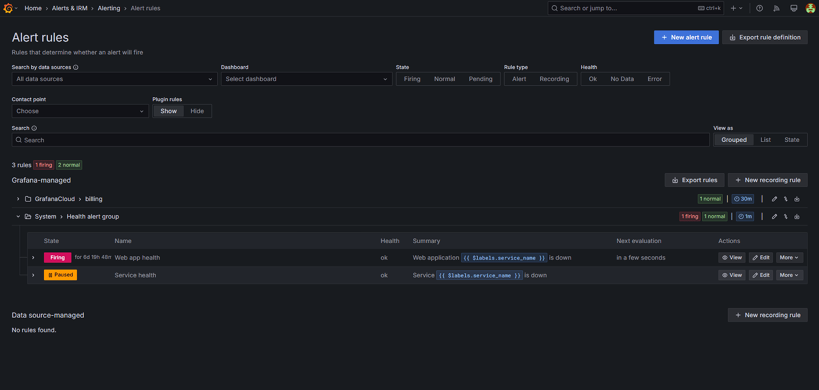This screenshot has height=390, width=819.
Task: Click the export icon for the billing group
Action: [x=797, y=199]
